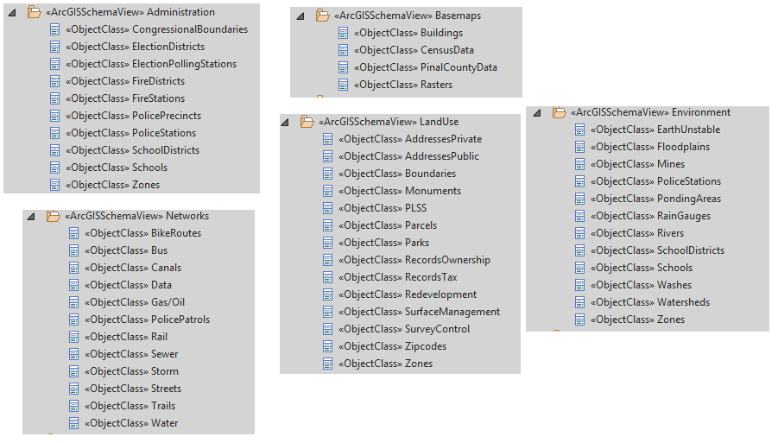Click the Buildings object class icon

[x=344, y=33]
